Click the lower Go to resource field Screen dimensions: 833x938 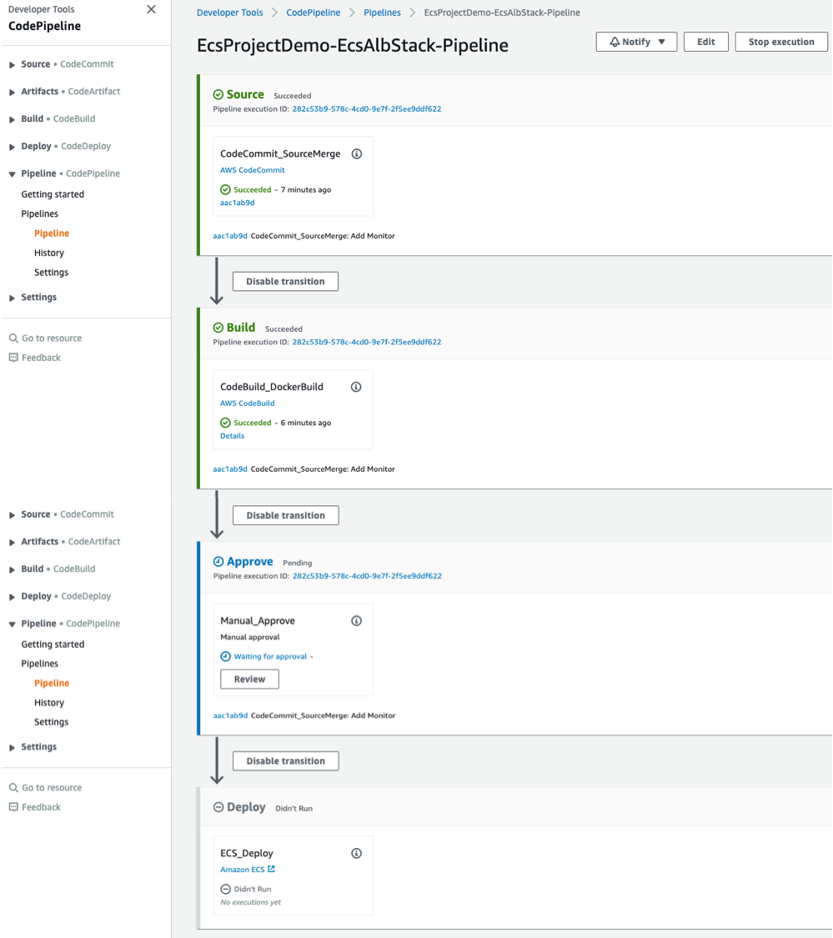tap(46, 788)
